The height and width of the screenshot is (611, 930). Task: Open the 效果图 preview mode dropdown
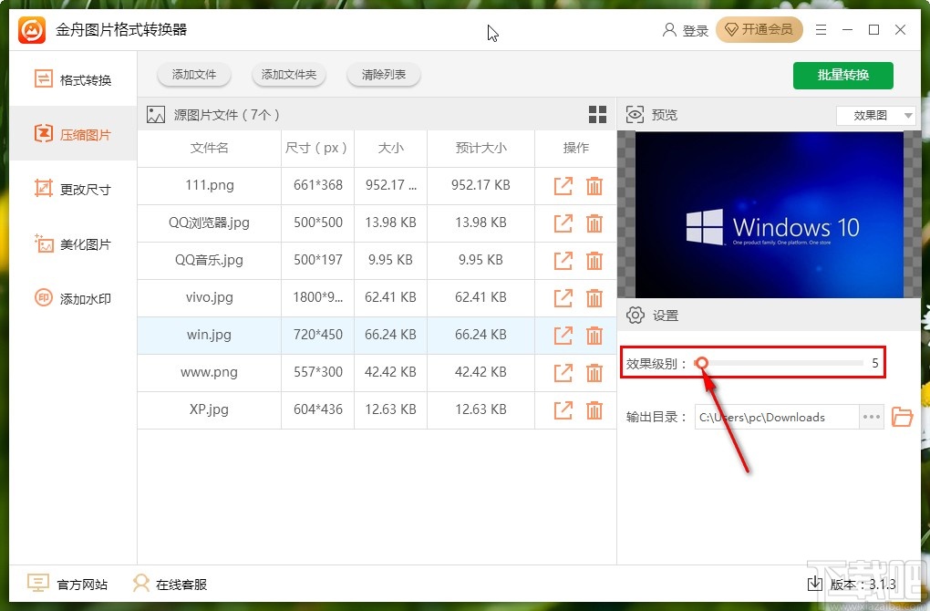(x=874, y=114)
